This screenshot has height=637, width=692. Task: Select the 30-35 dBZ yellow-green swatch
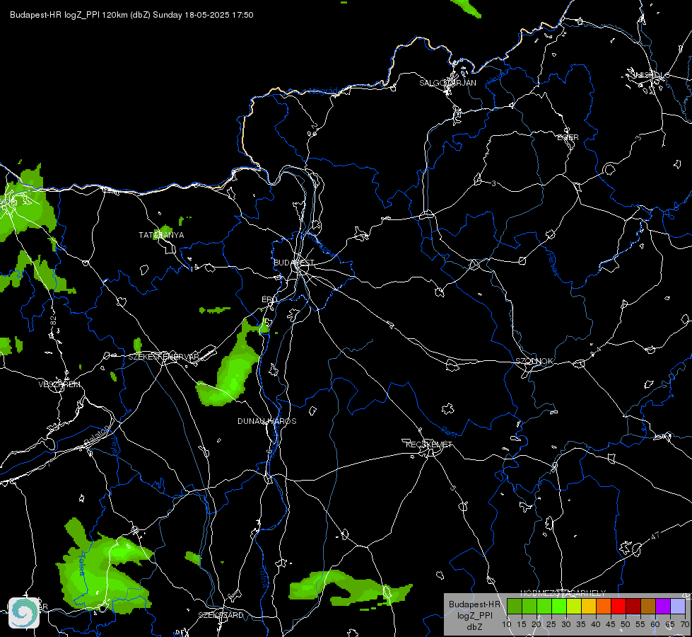(574, 606)
